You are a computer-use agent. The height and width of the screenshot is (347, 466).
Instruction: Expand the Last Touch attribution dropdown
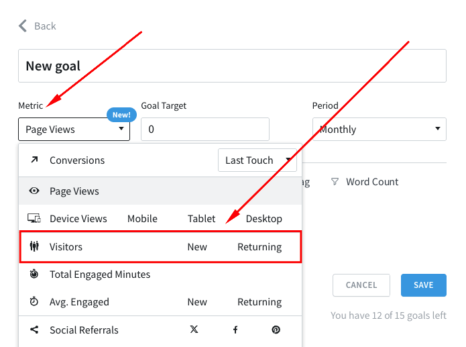point(257,160)
